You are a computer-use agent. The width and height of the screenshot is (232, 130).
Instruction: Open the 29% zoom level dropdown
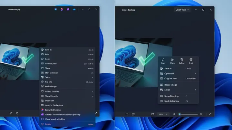pyautogui.click(x=163, y=114)
